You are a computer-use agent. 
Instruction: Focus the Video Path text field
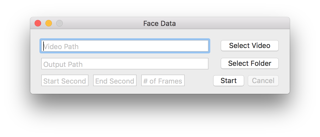point(125,46)
